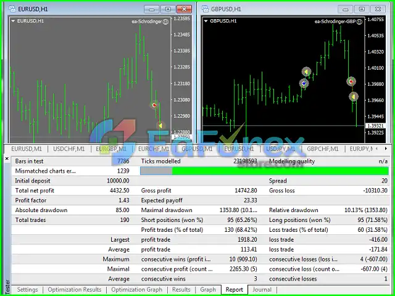Click the 1.39321 current price label
The image size is (395, 296).
click(375, 126)
